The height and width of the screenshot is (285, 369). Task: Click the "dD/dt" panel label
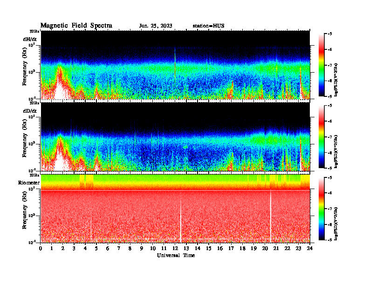click(30, 111)
